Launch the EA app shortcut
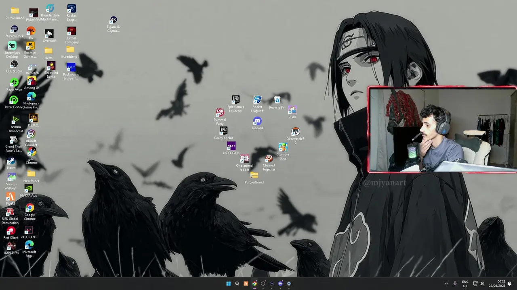The image size is (517, 290). click(x=31, y=33)
